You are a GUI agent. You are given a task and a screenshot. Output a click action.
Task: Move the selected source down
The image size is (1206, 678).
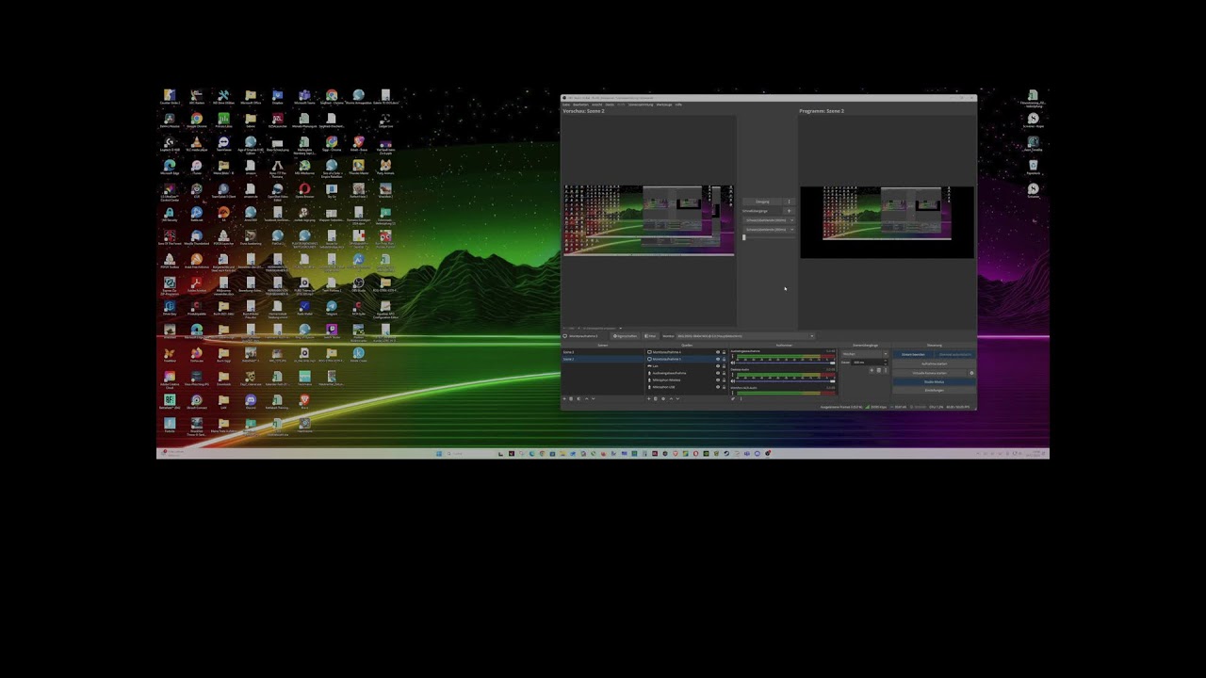(678, 398)
